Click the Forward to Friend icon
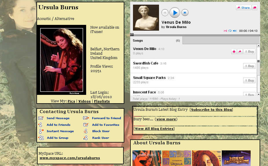The image size is (268, 166). (86, 118)
